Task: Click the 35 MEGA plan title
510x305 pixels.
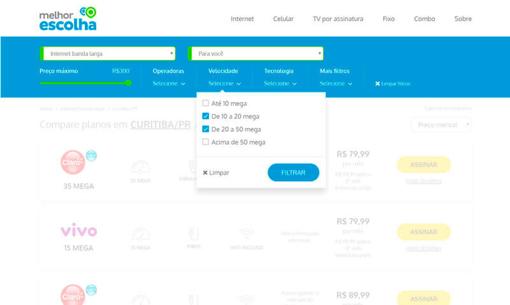Action: click(x=78, y=186)
